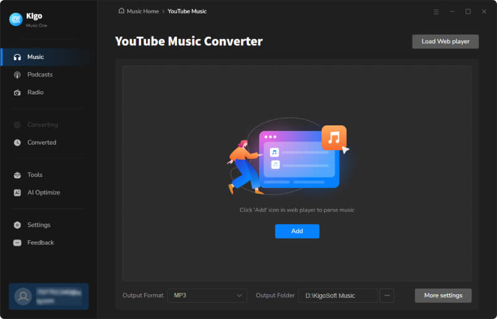Open the Output Format MP3 dropdown
The height and width of the screenshot is (319, 497).
point(207,295)
